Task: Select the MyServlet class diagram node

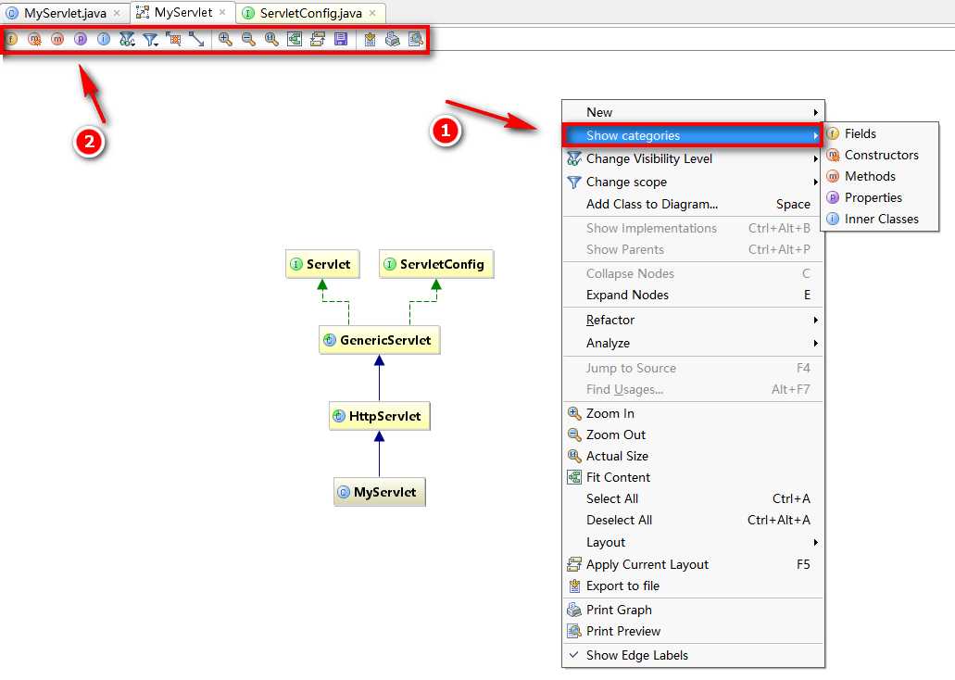Action: (x=380, y=492)
